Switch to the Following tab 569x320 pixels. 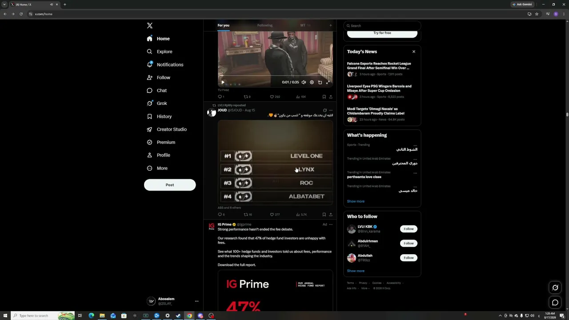point(265,25)
